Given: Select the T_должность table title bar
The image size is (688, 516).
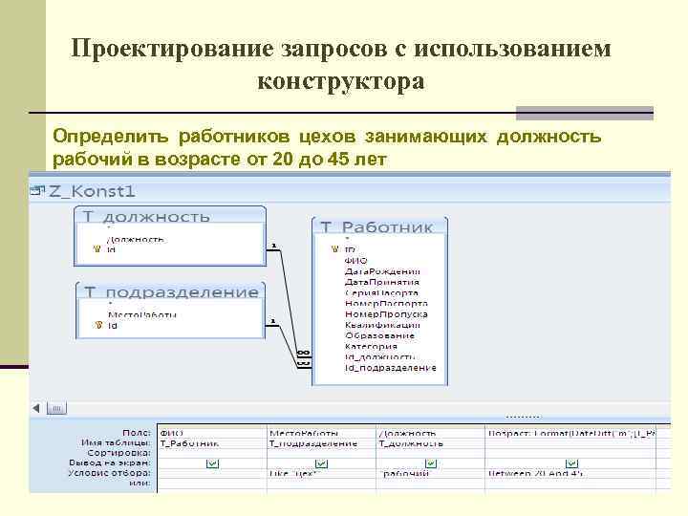Looking at the screenshot, I should [x=170, y=215].
